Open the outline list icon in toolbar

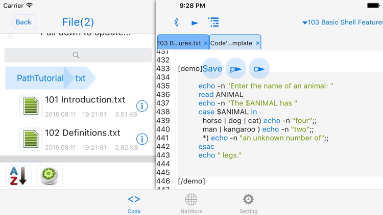(213, 22)
